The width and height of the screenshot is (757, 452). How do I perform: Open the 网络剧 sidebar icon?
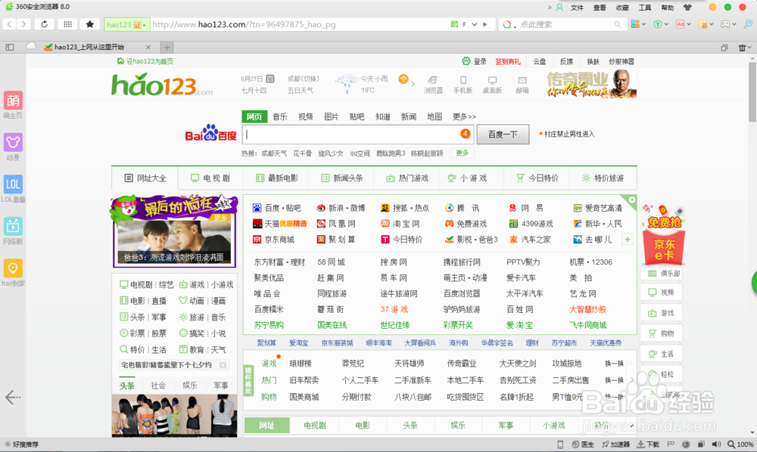[13, 226]
